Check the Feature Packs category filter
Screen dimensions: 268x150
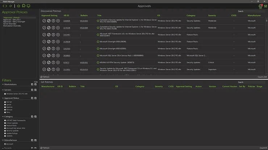click(5, 125)
